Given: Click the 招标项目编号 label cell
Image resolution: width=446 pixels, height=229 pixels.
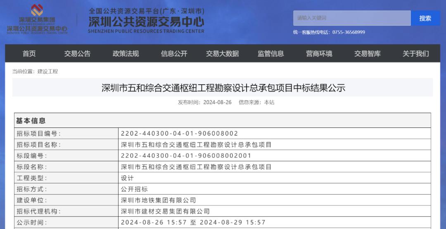Looking at the screenshot, I should tap(66, 134).
